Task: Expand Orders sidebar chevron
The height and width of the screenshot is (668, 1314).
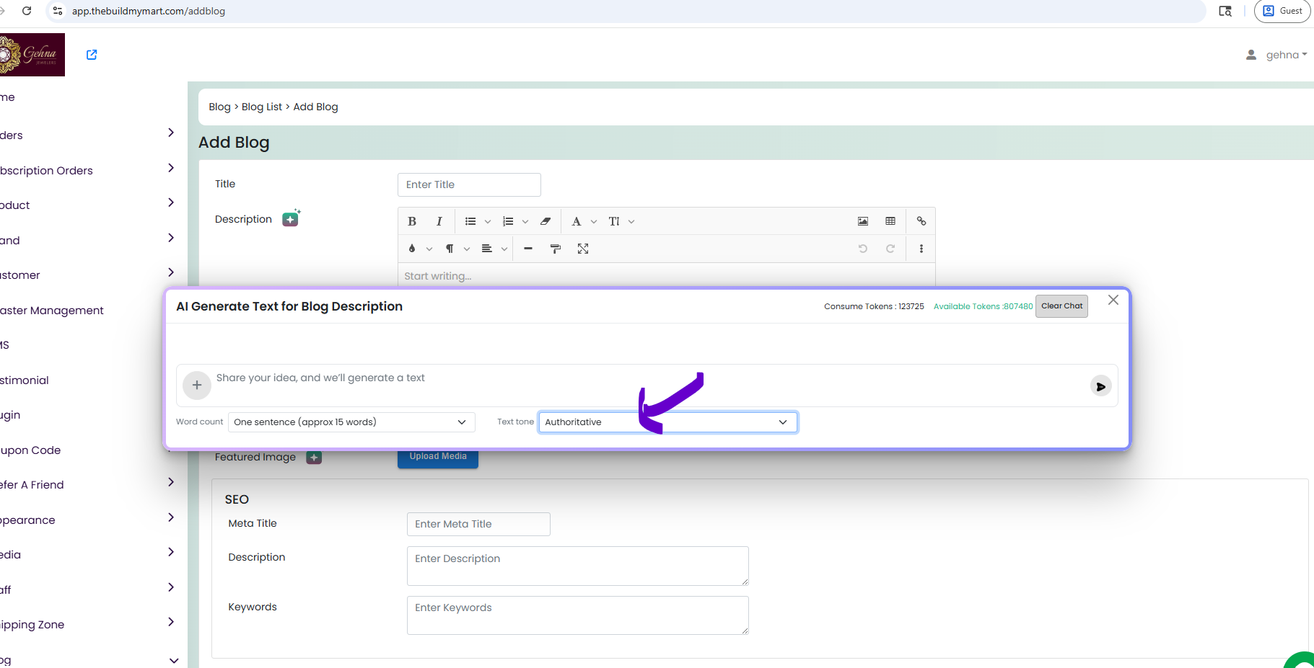Action: tap(171, 133)
